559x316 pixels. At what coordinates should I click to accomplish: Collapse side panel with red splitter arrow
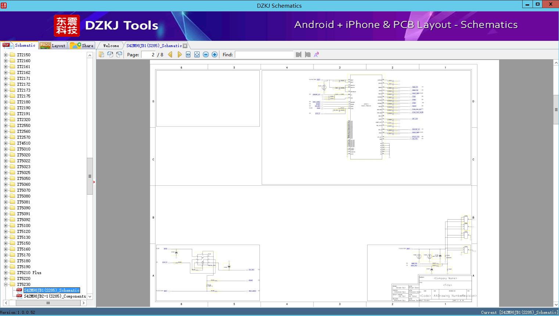click(x=94, y=182)
